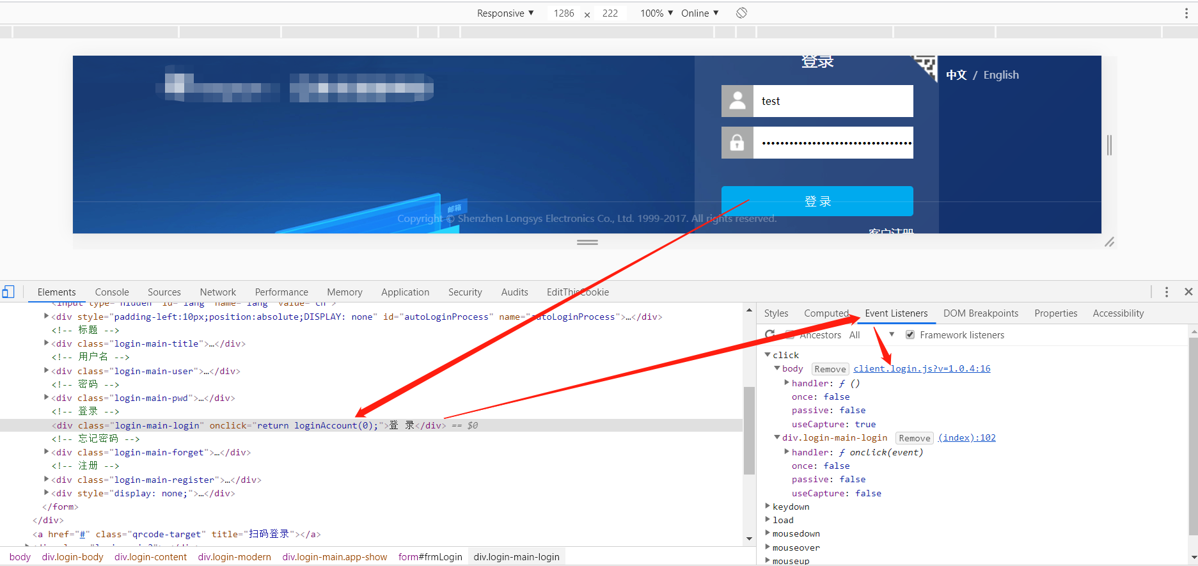This screenshot has width=1198, height=566.
Task: Click the password input field
Action: click(x=833, y=143)
